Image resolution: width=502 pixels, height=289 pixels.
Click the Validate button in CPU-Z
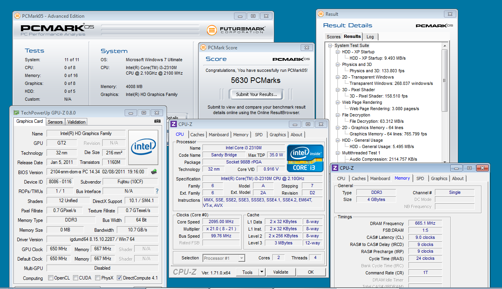coord(281,272)
